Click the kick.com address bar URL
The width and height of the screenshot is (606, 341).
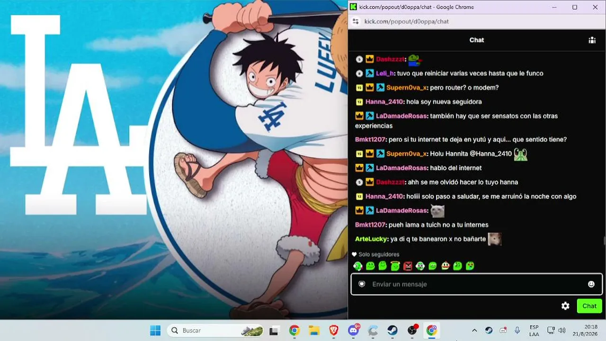[x=407, y=21]
